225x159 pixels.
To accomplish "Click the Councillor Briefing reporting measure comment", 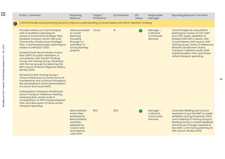I will click(x=192, y=121).
